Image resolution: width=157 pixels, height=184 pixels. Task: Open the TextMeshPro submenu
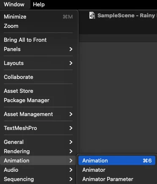point(38,128)
